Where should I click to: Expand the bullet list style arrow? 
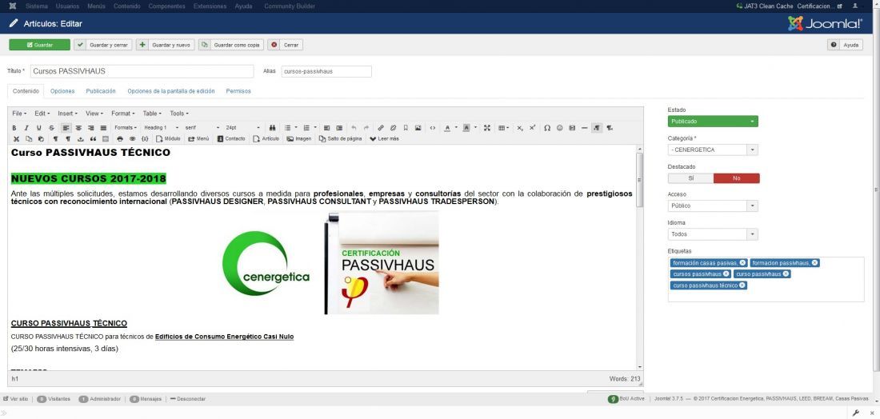click(x=296, y=128)
